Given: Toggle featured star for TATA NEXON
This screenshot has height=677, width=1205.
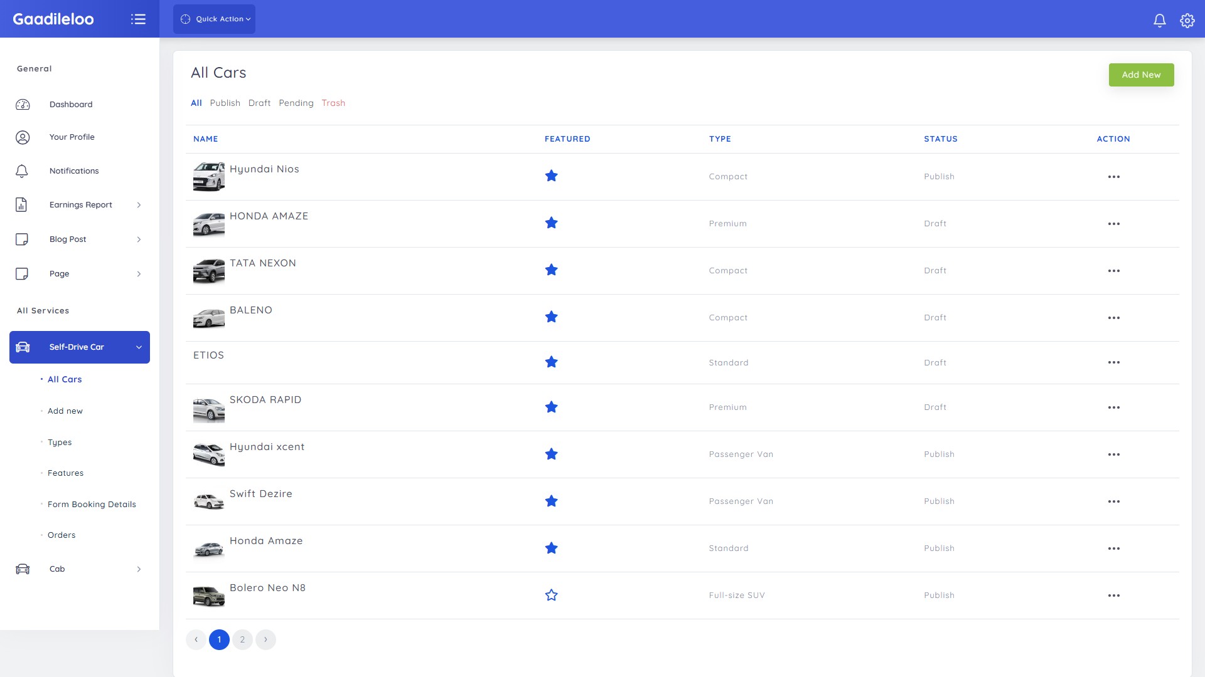Looking at the screenshot, I should [551, 270].
